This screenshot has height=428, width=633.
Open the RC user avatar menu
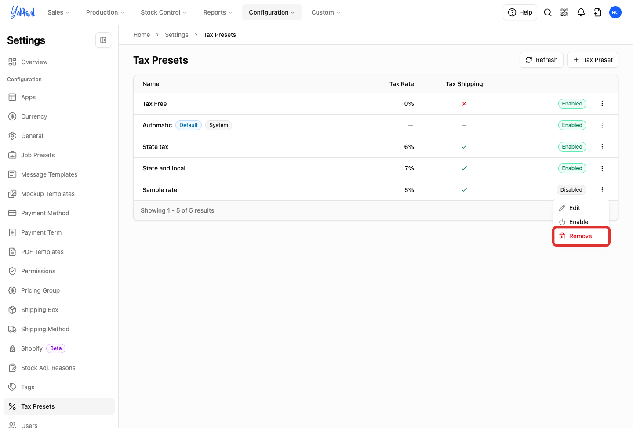(x=615, y=12)
